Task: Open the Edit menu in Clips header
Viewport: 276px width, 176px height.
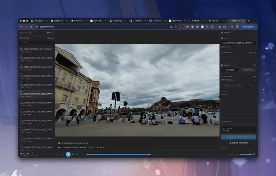Action: 49,33
